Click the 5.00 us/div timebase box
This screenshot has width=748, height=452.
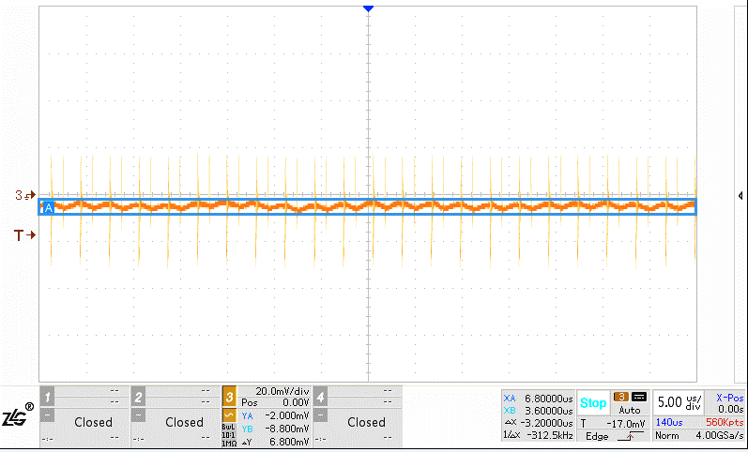tap(679, 403)
